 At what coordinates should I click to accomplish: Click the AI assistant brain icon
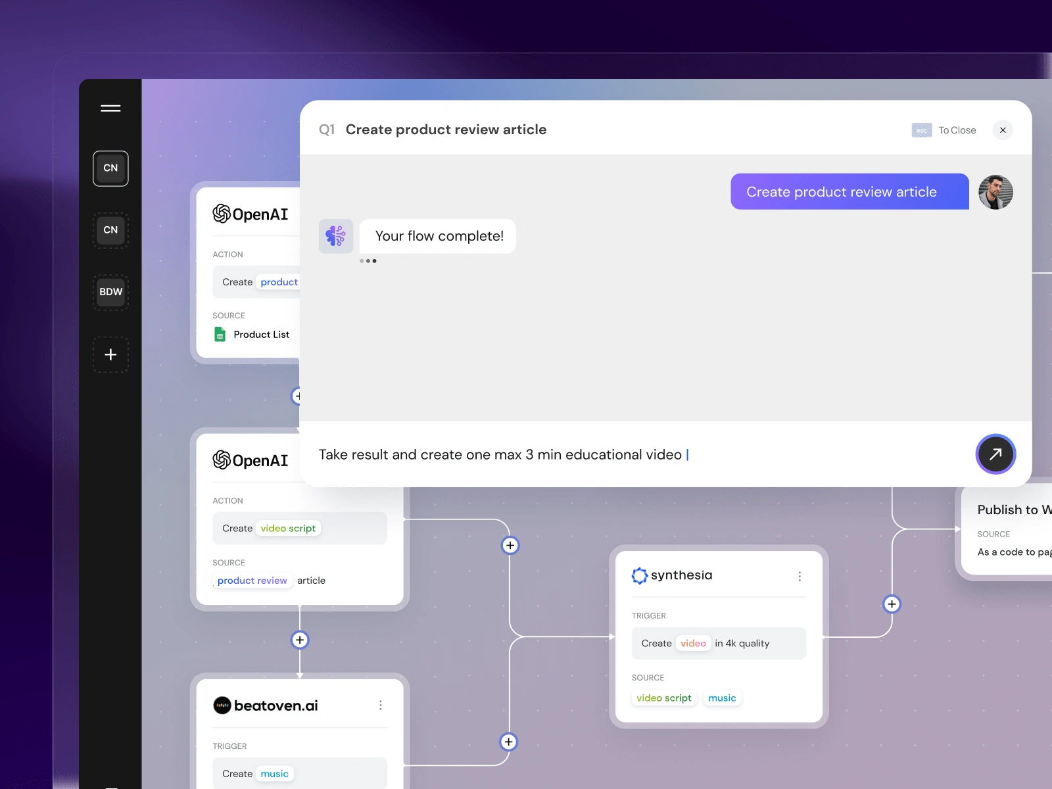(x=336, y=236)
